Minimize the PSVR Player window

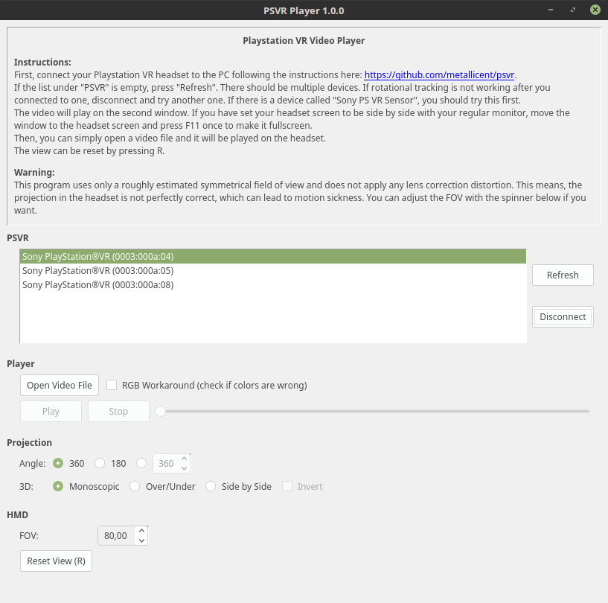pos(551,10)
